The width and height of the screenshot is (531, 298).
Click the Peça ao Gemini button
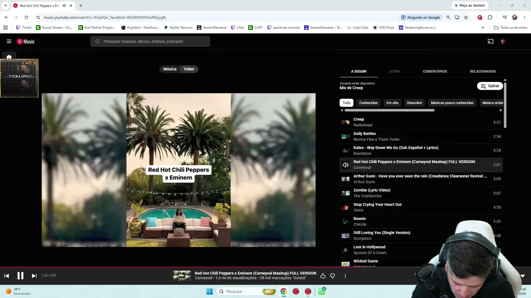pyautogui.click(x=470, y=6)
